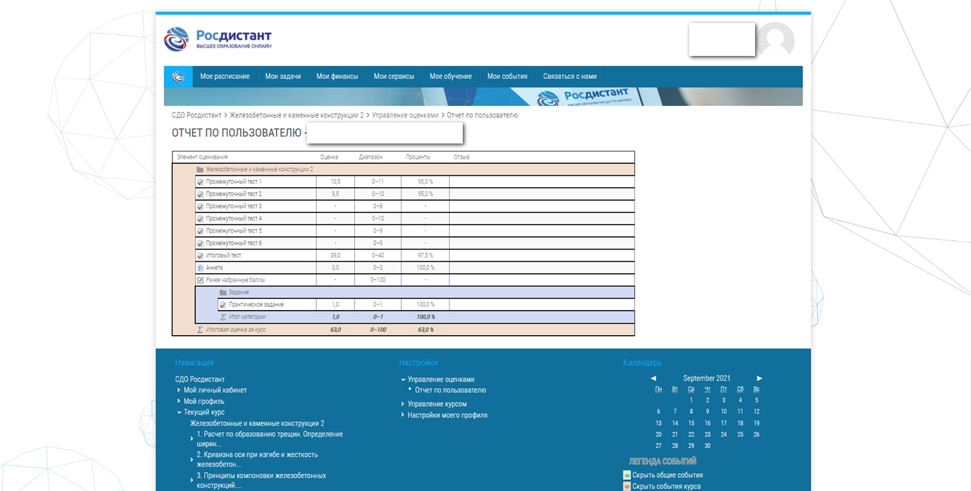Click the survey icon next to Анкета
Screen dimensions: 971x491
click(x=201, y=268)
